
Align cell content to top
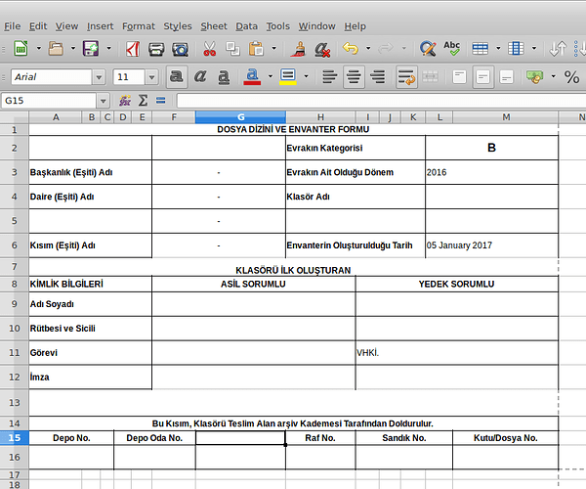[459, 77]
